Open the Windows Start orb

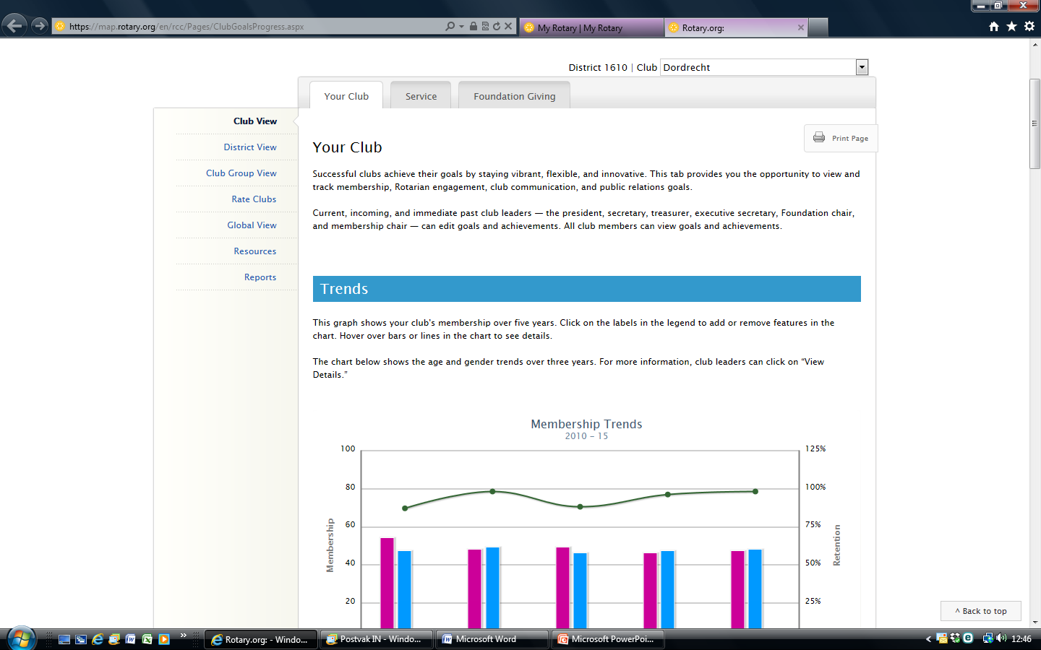pyautogui.click(x=20, y=638)
